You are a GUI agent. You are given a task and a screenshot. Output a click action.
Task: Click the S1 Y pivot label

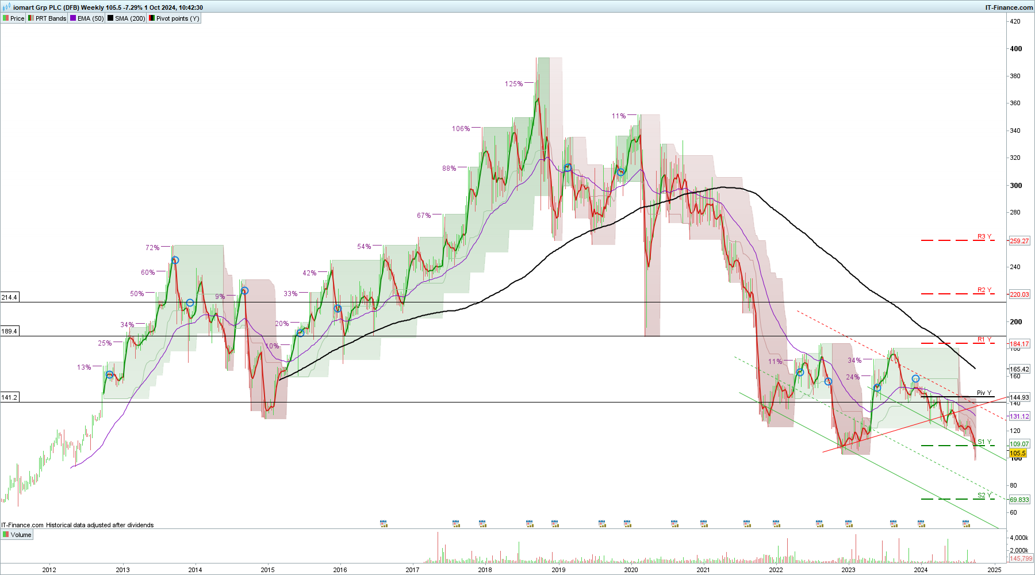pyautogui.click(x=984, y=442)
